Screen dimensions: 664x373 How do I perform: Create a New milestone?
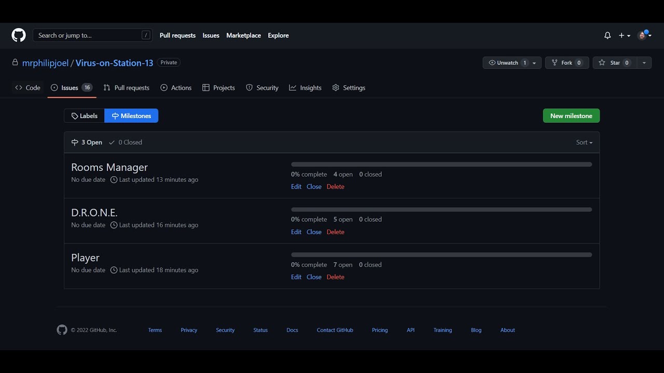pyautogui.click(x=571, y=116)
